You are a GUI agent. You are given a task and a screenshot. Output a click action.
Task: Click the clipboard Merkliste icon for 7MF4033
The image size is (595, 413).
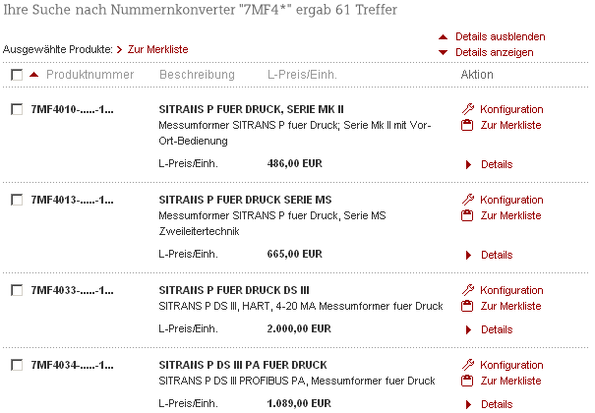pos(467,306)
